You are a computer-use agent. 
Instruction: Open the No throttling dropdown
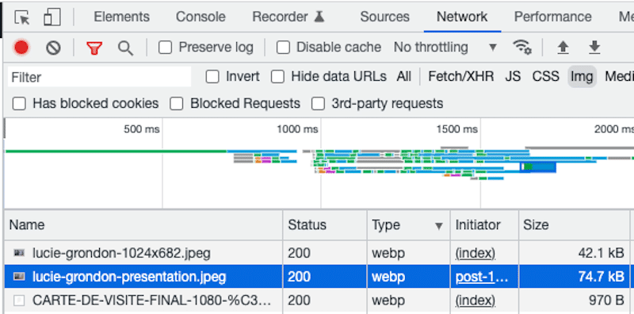coord(445,48)
